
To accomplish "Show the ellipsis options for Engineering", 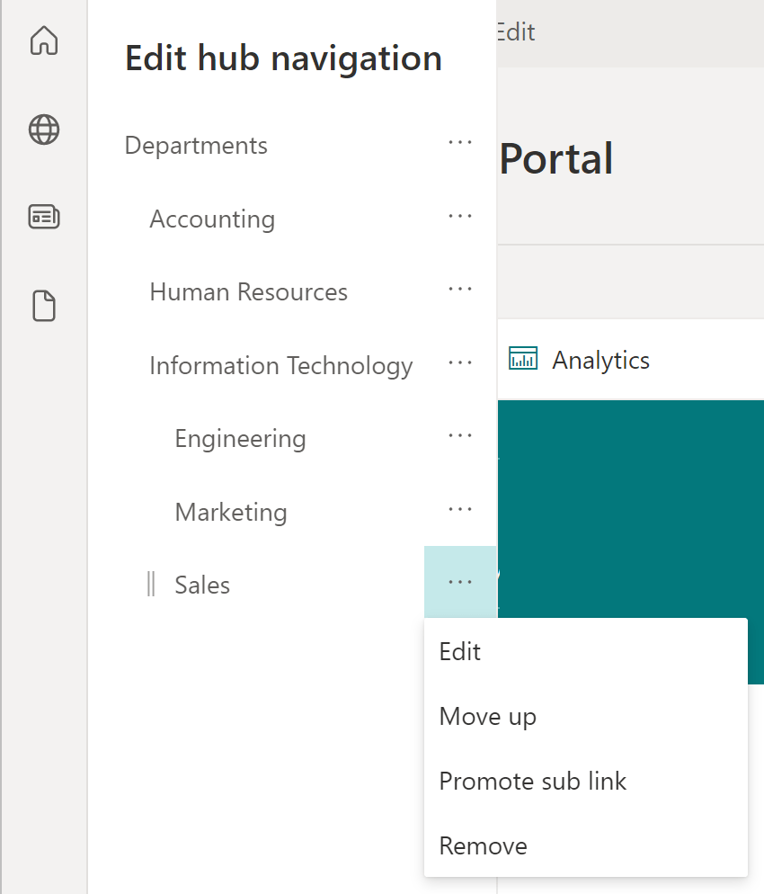I will coord(459,437).
